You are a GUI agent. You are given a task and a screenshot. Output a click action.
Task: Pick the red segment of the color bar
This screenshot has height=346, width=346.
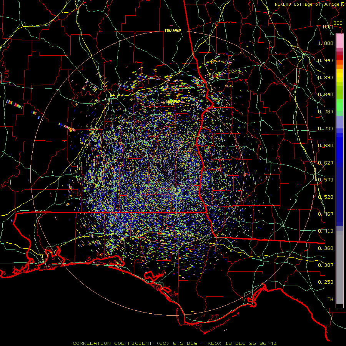click(339, 58)
